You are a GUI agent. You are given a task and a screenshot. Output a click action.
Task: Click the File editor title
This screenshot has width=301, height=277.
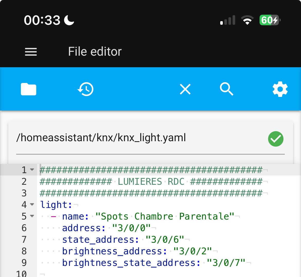tap(95, 52)
